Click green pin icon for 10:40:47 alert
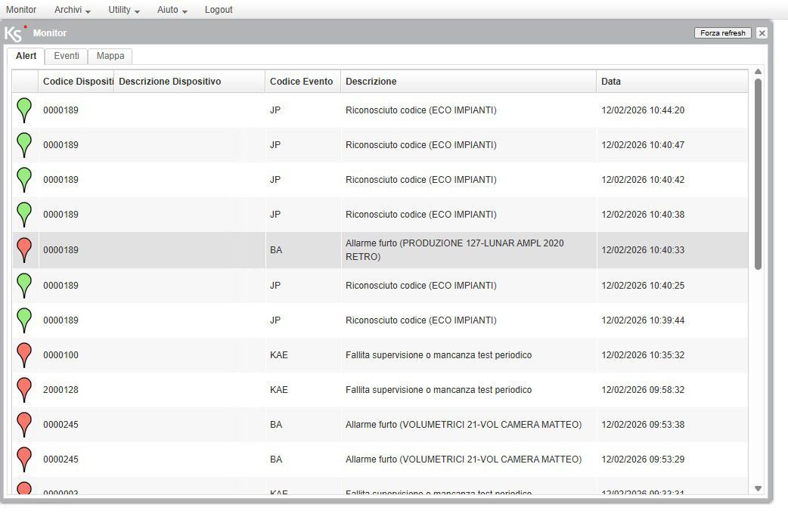The width and height of the screenshot is (788, 526). pos(24,144)
